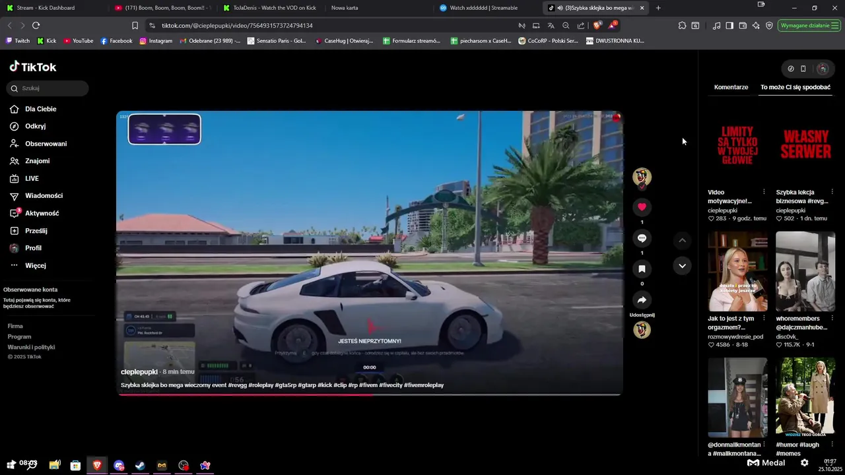Open the cieplepupki avatar above the like button
The width and height of the screenshot is (845, 475).
642,177
